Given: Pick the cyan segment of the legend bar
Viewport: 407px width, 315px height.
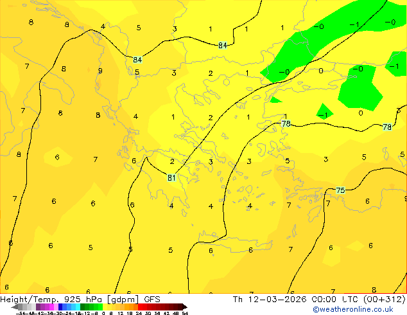Looking at the screenshot, I should pyautogui.click(x=78, y=307).
